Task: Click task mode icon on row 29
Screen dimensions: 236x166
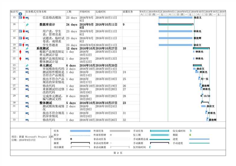Action: click(27, 96)
